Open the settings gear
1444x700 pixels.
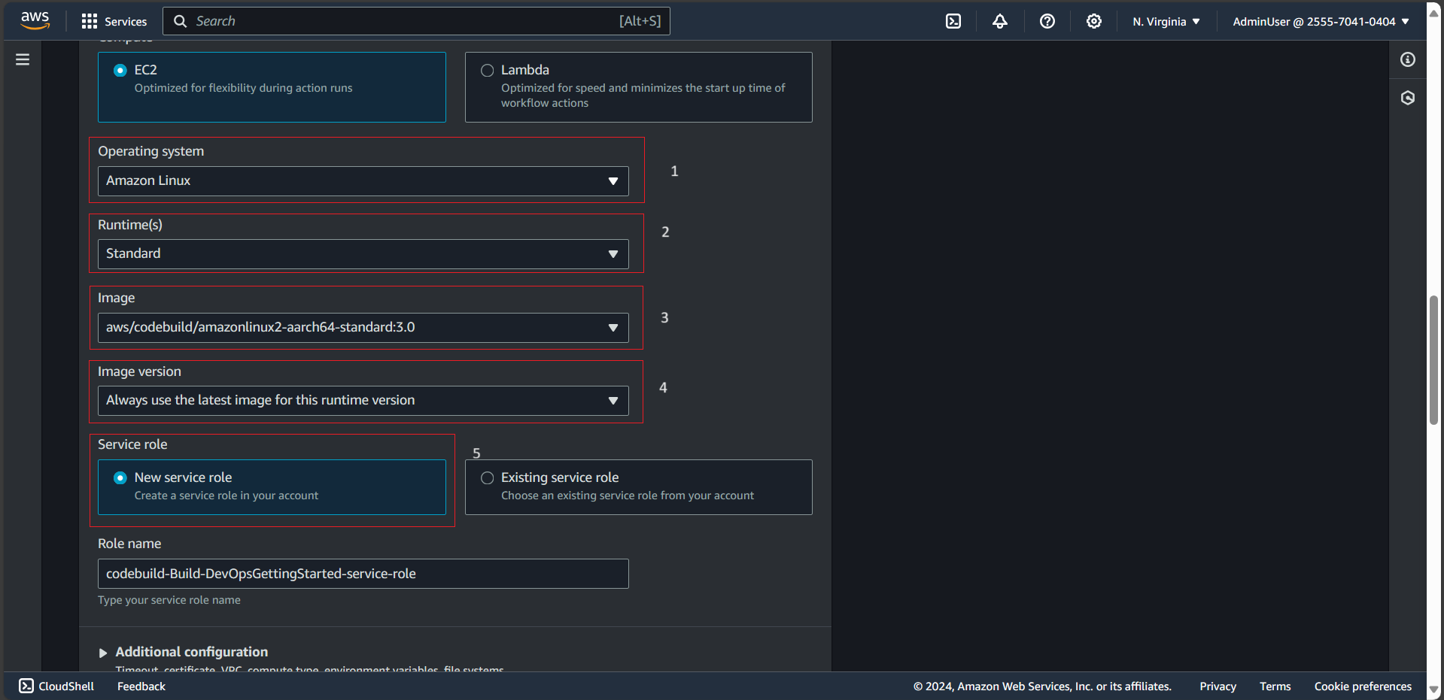click(1094, 21)
